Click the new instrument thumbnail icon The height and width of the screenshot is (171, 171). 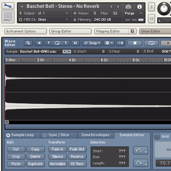pyautogui.click(x=8, y=17)
